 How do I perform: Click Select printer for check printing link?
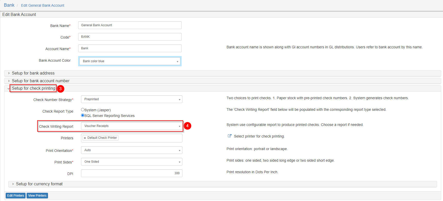[x=259, y=136]
